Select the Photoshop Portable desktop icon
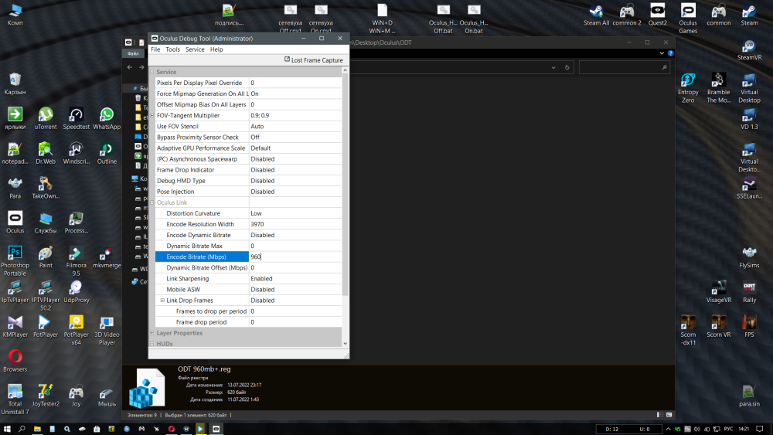The width and height of the screenshot is (773, 435). tap(15, 257)
